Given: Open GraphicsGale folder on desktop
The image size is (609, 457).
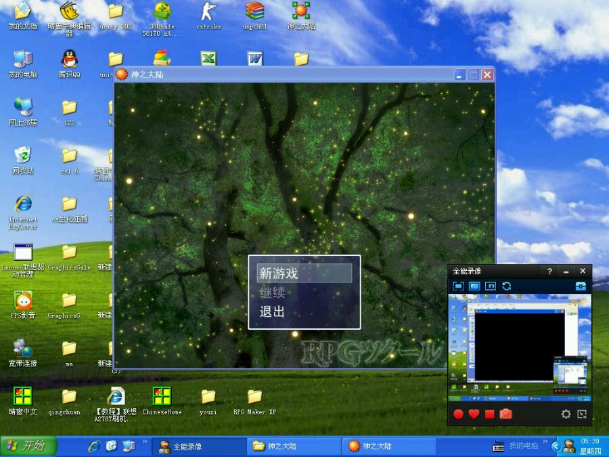Looking at the screenshot, I should coord(70,257).
